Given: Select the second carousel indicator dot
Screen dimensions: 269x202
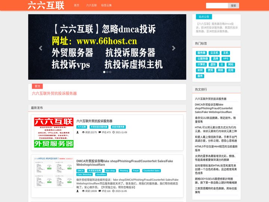Looking at the screenshot, I should [x=107, y=72].
